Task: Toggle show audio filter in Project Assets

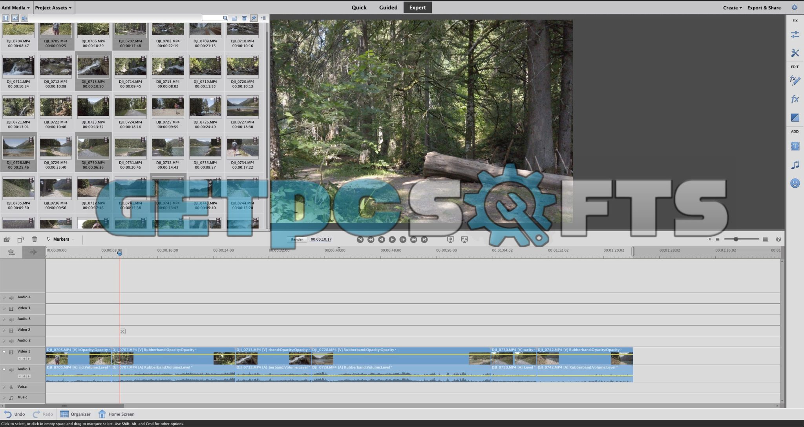Action: coord(24,18)
